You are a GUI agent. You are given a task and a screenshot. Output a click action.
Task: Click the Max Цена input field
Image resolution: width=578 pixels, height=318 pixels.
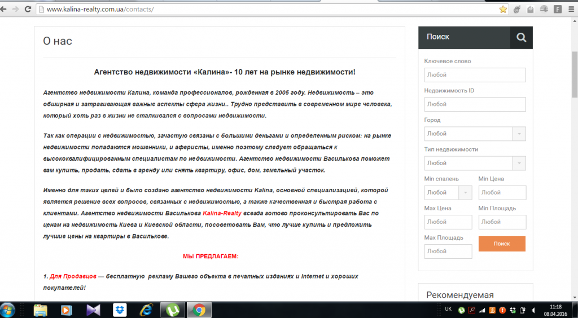click(448, 222)
